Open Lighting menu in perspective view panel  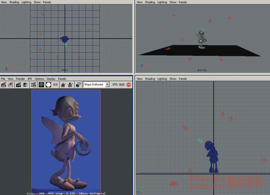162,2
